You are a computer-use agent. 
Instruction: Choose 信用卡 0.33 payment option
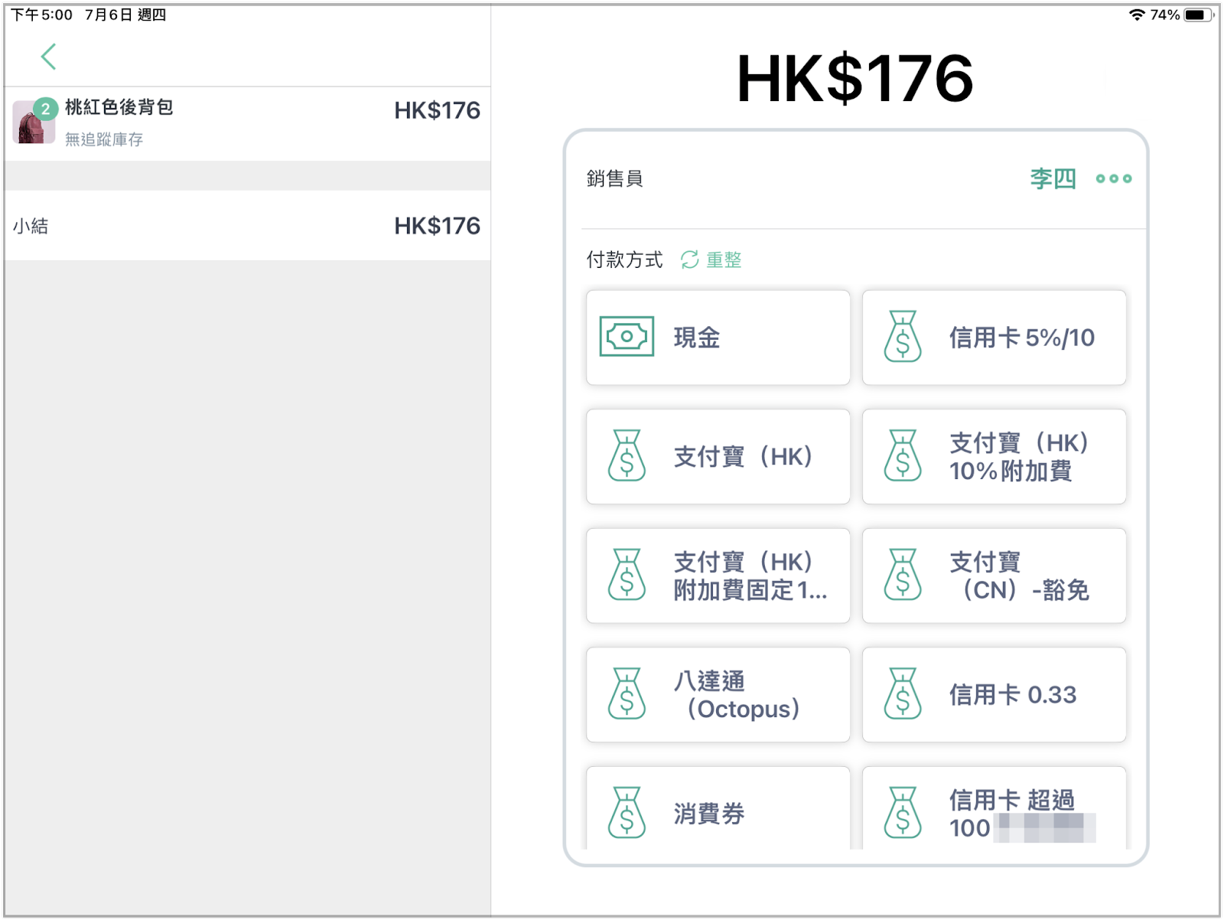pyautogui.click(x=994, y=695)
